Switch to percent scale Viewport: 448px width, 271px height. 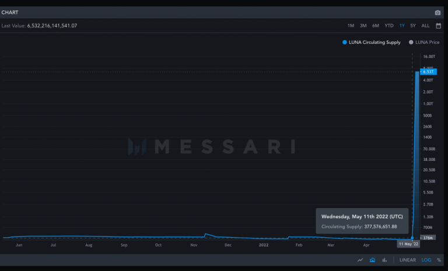click(439, 260)
